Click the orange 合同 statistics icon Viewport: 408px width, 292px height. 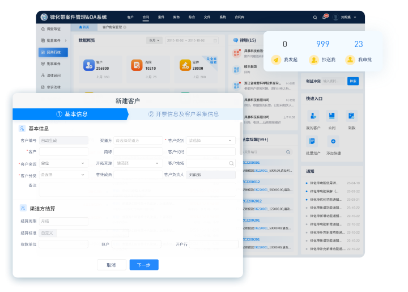coord(137,65)
